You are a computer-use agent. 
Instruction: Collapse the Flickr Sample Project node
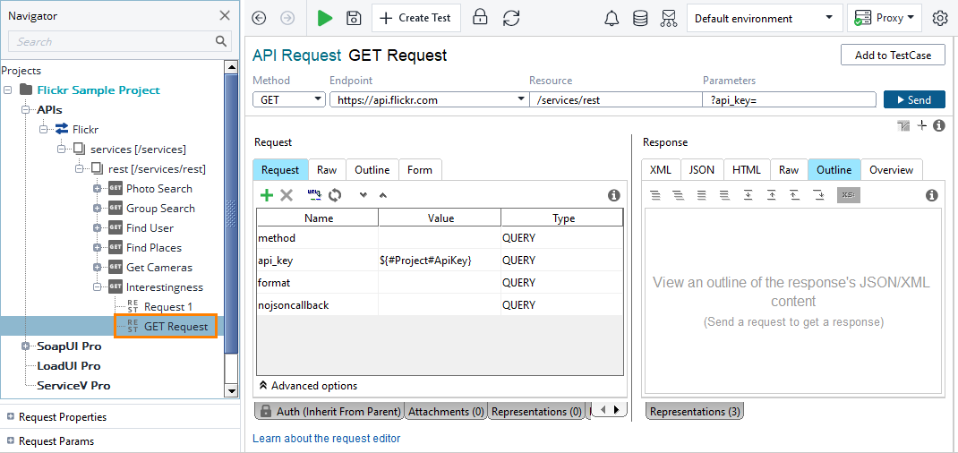[x=8, y=90]
